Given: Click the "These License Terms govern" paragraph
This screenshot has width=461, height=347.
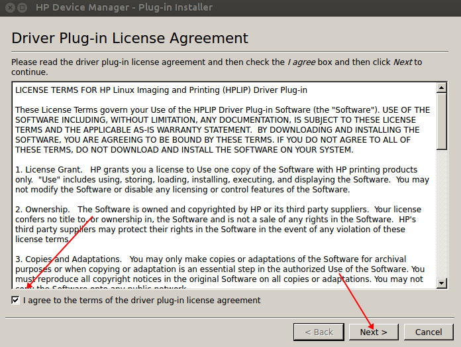Looking at the screenshot, I should point(223,129).
